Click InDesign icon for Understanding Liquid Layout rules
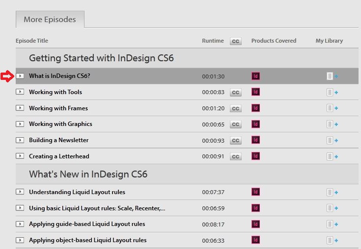This screenshot has width=361, height=249. 255,192
